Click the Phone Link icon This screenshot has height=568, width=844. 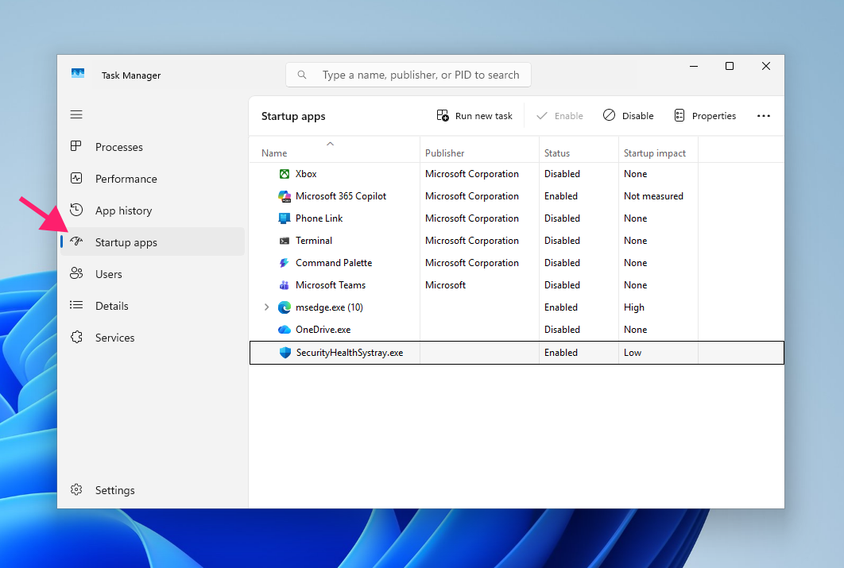[x=285, y=218]
